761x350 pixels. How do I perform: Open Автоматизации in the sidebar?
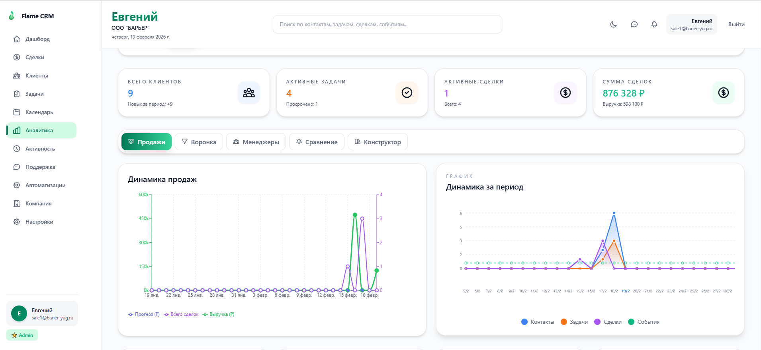[x=45, y=185]
